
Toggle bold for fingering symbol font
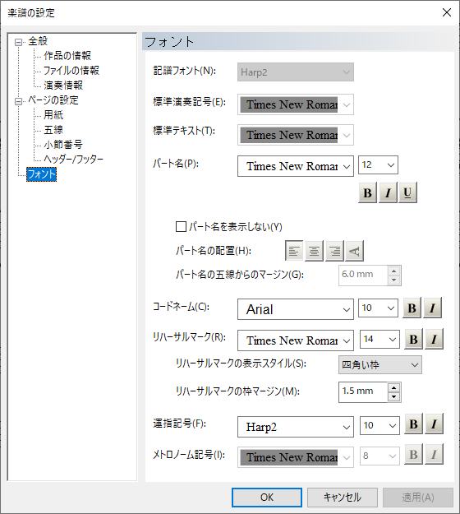[x=413, y=424]
